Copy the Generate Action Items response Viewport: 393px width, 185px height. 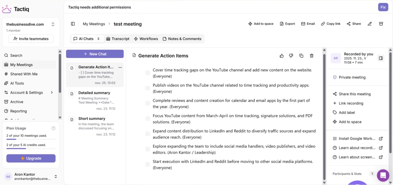pos(301,56)
